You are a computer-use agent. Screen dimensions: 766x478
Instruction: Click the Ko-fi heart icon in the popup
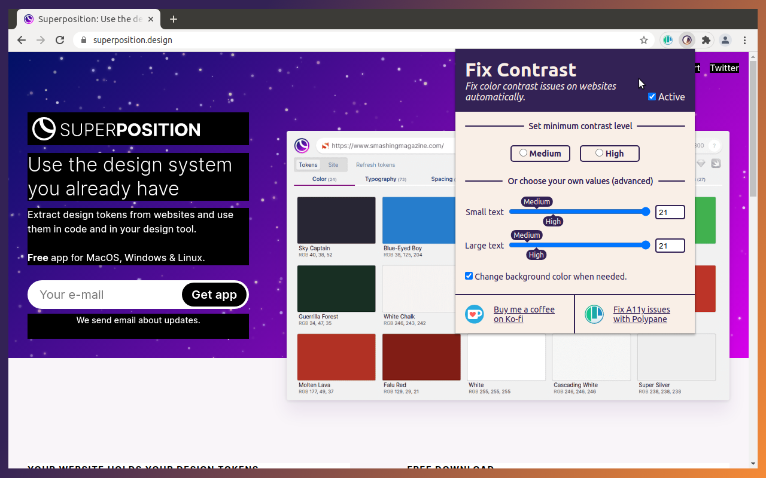pyautogui.click(x=475, y=314)
